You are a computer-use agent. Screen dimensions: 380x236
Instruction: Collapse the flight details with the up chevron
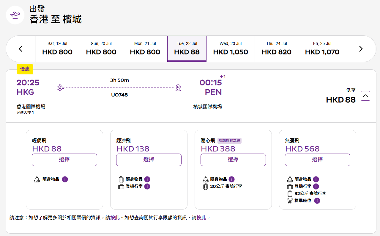(x=365, y=96)
